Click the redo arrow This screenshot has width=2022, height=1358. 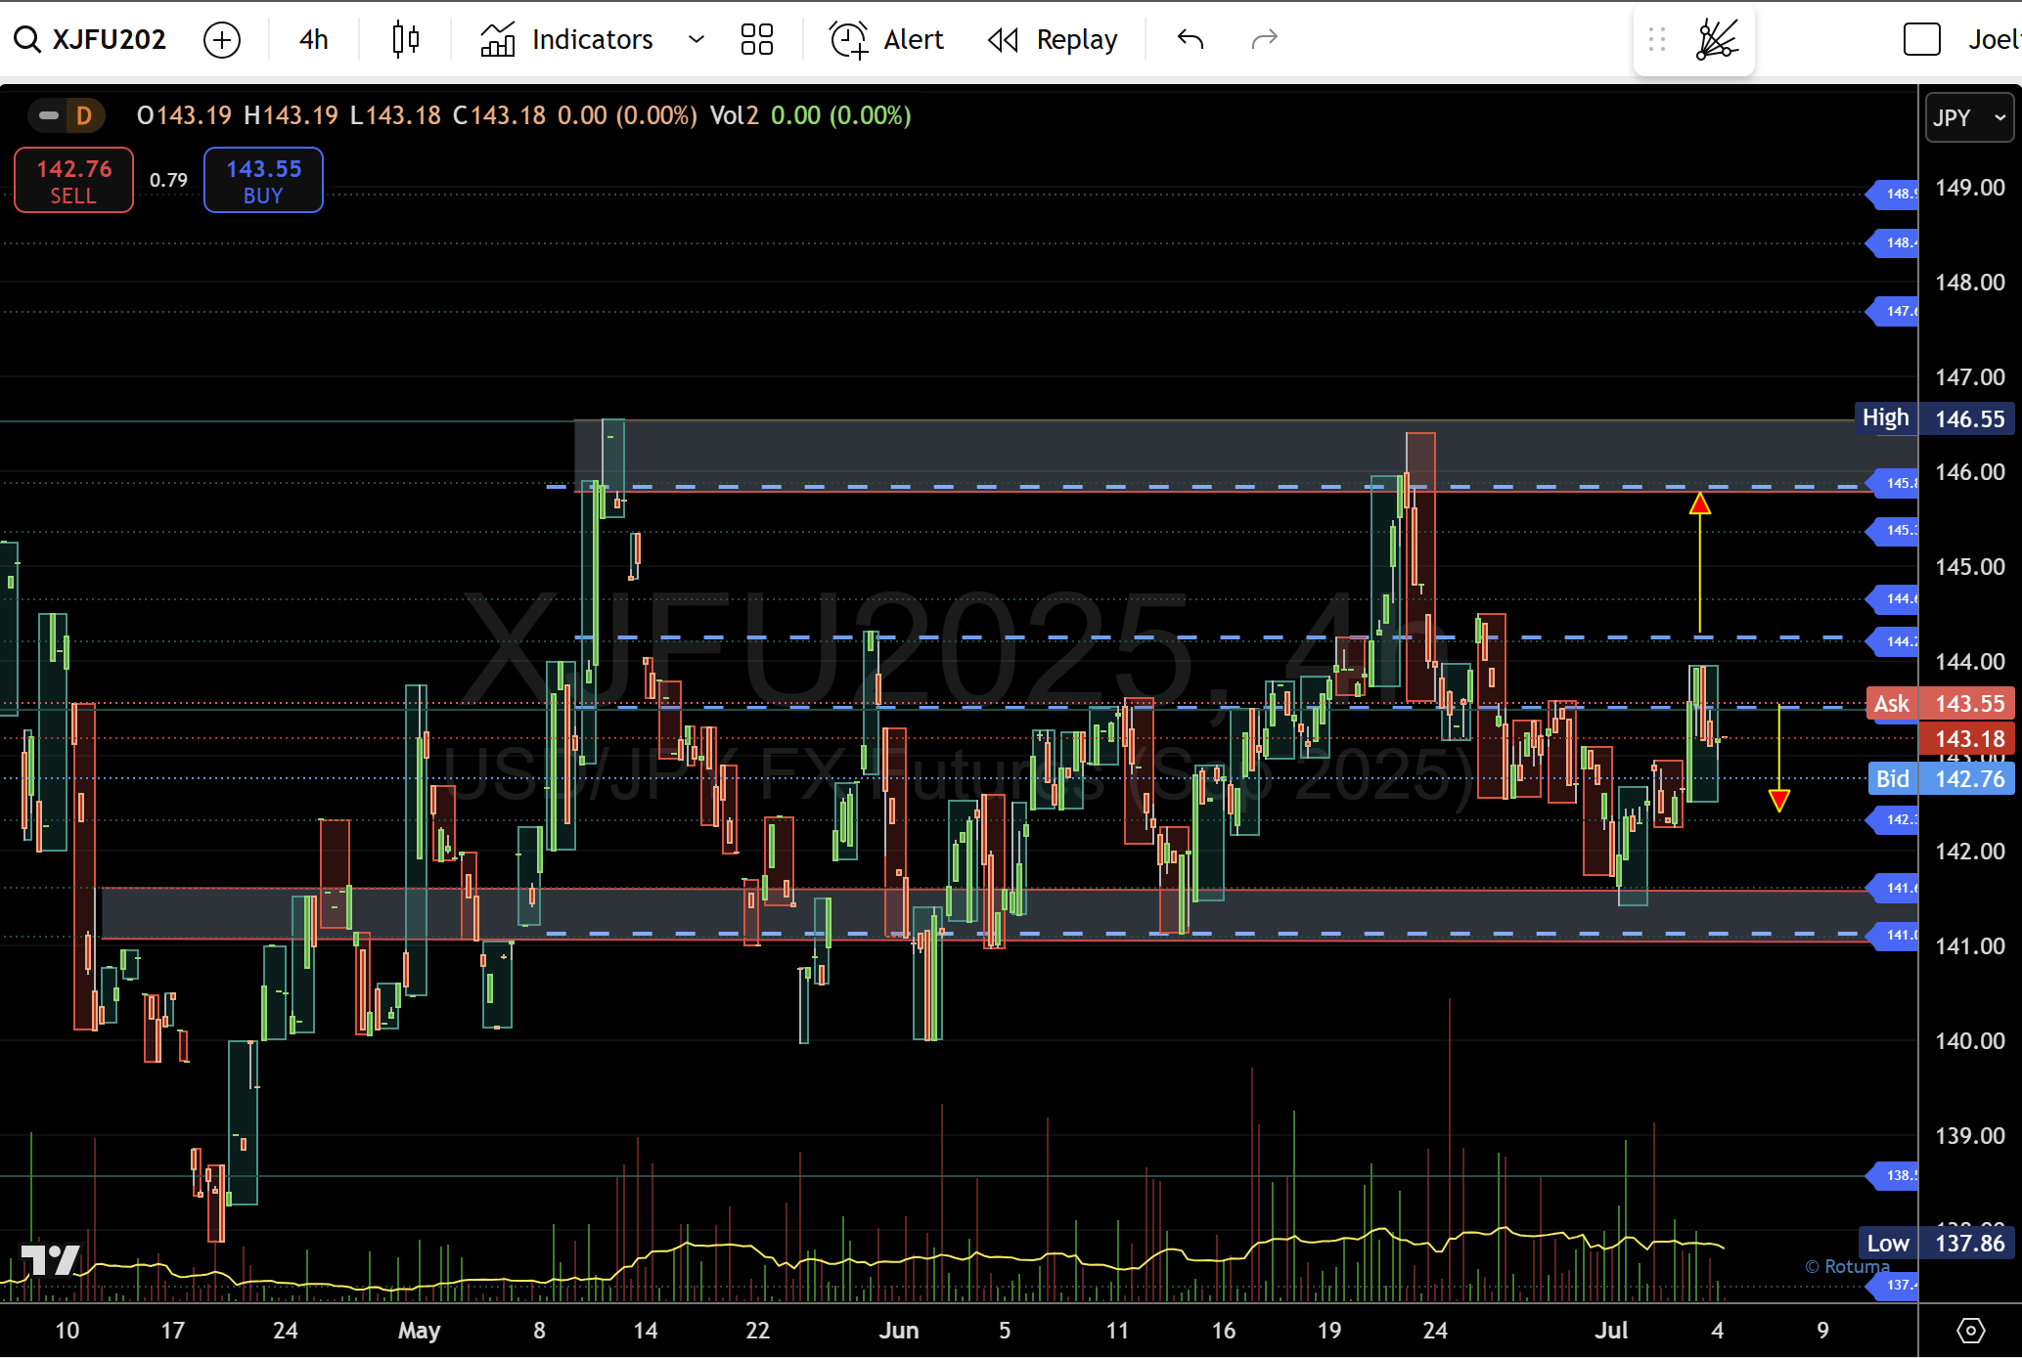(1265, 40)
